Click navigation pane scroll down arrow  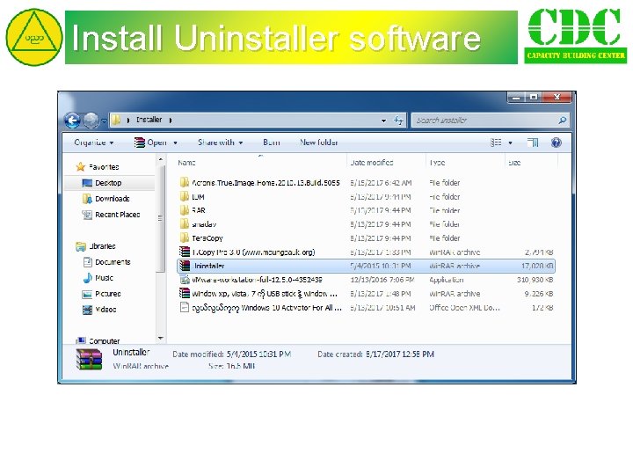click(161, 338)
